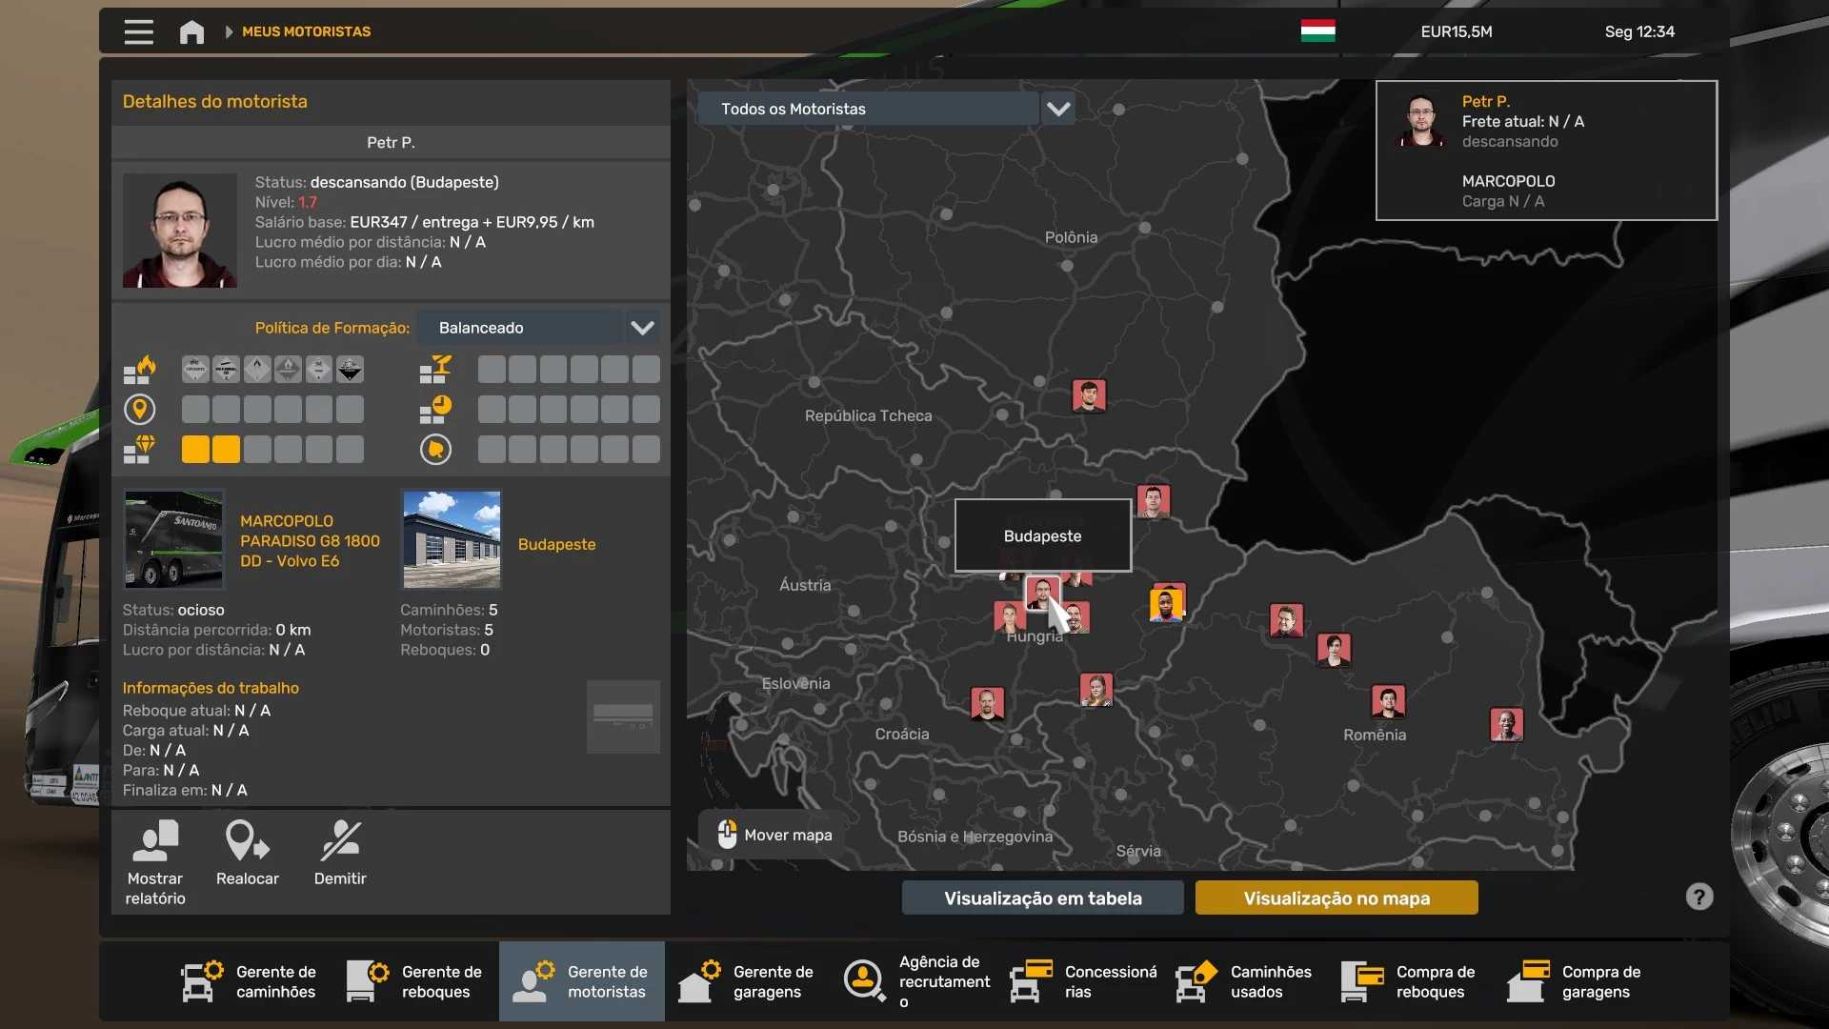
Task: Switch to Visualização em tabela
Action: tap(1042, 898)
